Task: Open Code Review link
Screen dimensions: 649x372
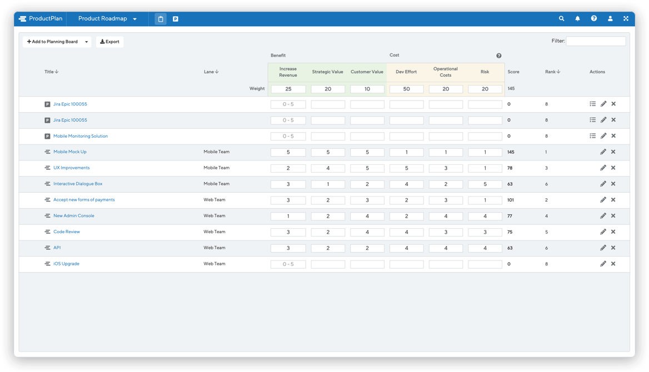Action: 67,232
